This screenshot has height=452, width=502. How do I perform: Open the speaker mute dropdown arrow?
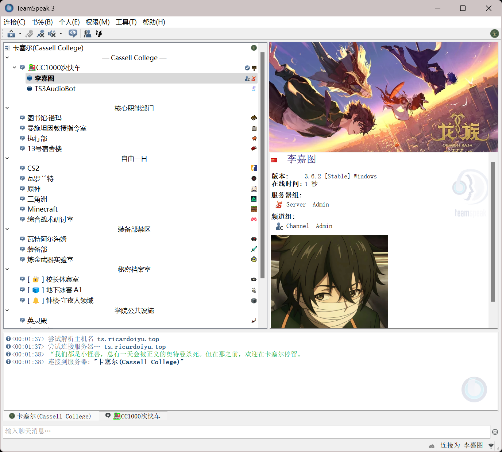61,34
